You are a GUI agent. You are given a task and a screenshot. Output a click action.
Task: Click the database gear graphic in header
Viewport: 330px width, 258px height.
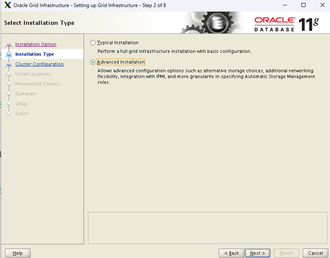217,22
